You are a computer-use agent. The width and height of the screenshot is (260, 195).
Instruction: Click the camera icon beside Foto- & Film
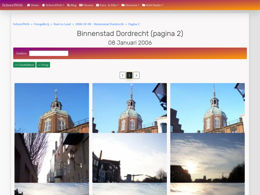[x=97, y=5]
